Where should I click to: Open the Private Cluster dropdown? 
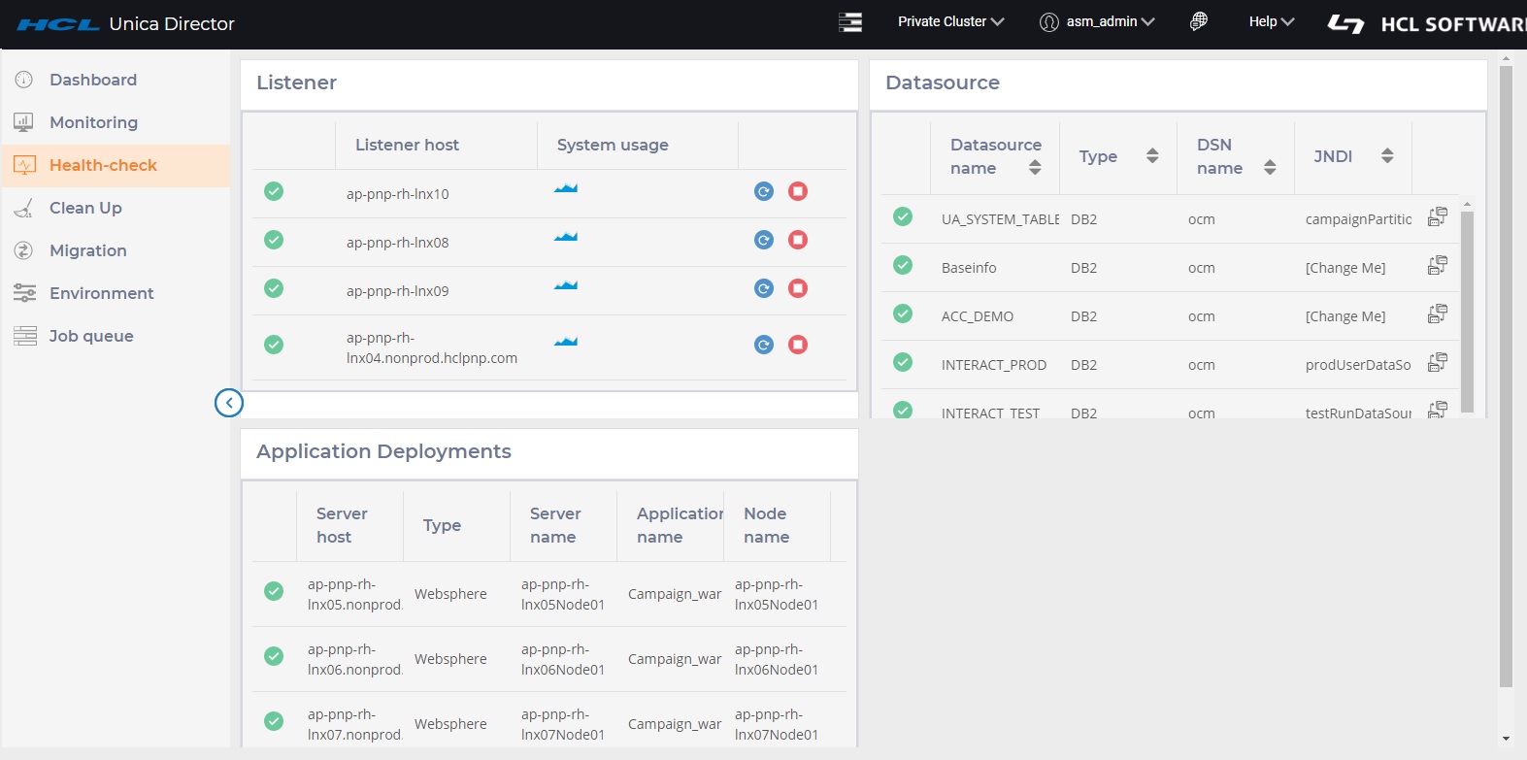point(950,21)
